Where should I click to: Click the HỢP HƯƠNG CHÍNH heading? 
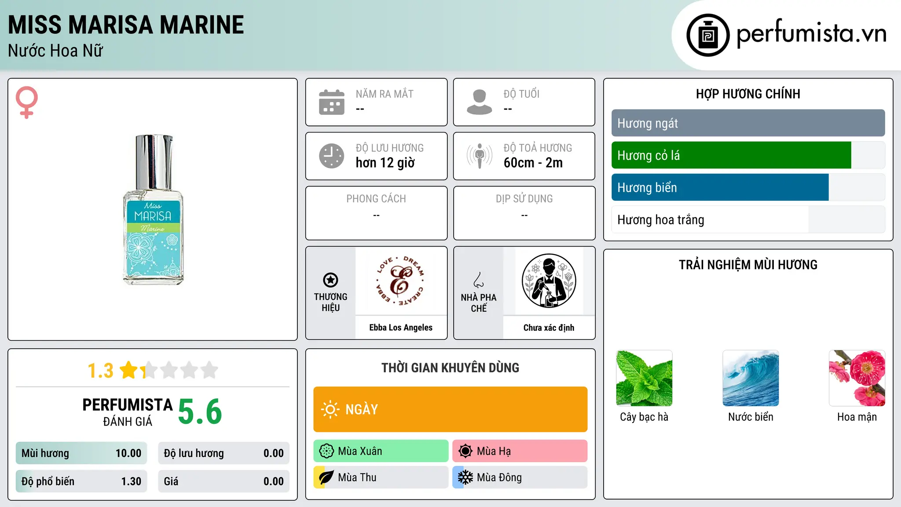click(748, 94)
